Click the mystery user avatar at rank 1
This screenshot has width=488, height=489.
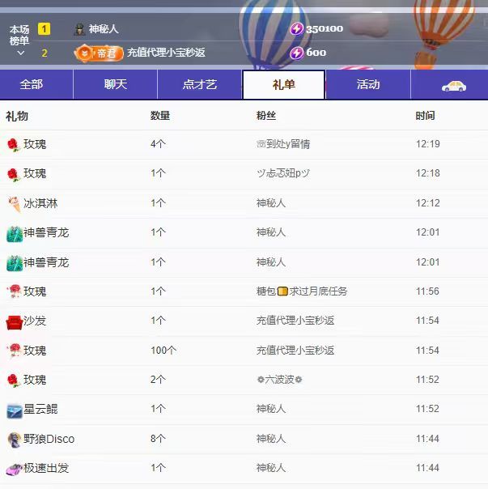(x=79, y=29)
